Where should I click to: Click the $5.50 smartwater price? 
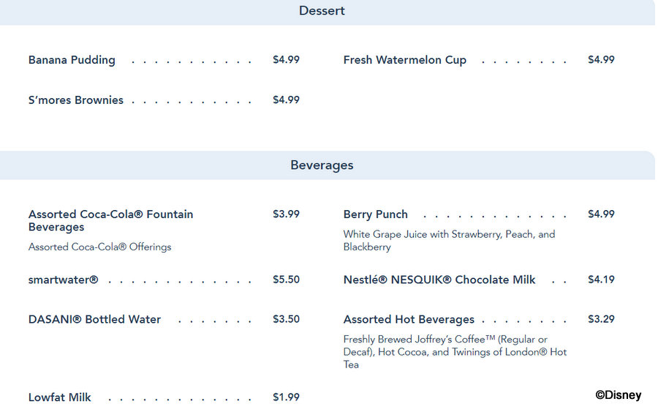pyautogui.click(x=286, y=280)
